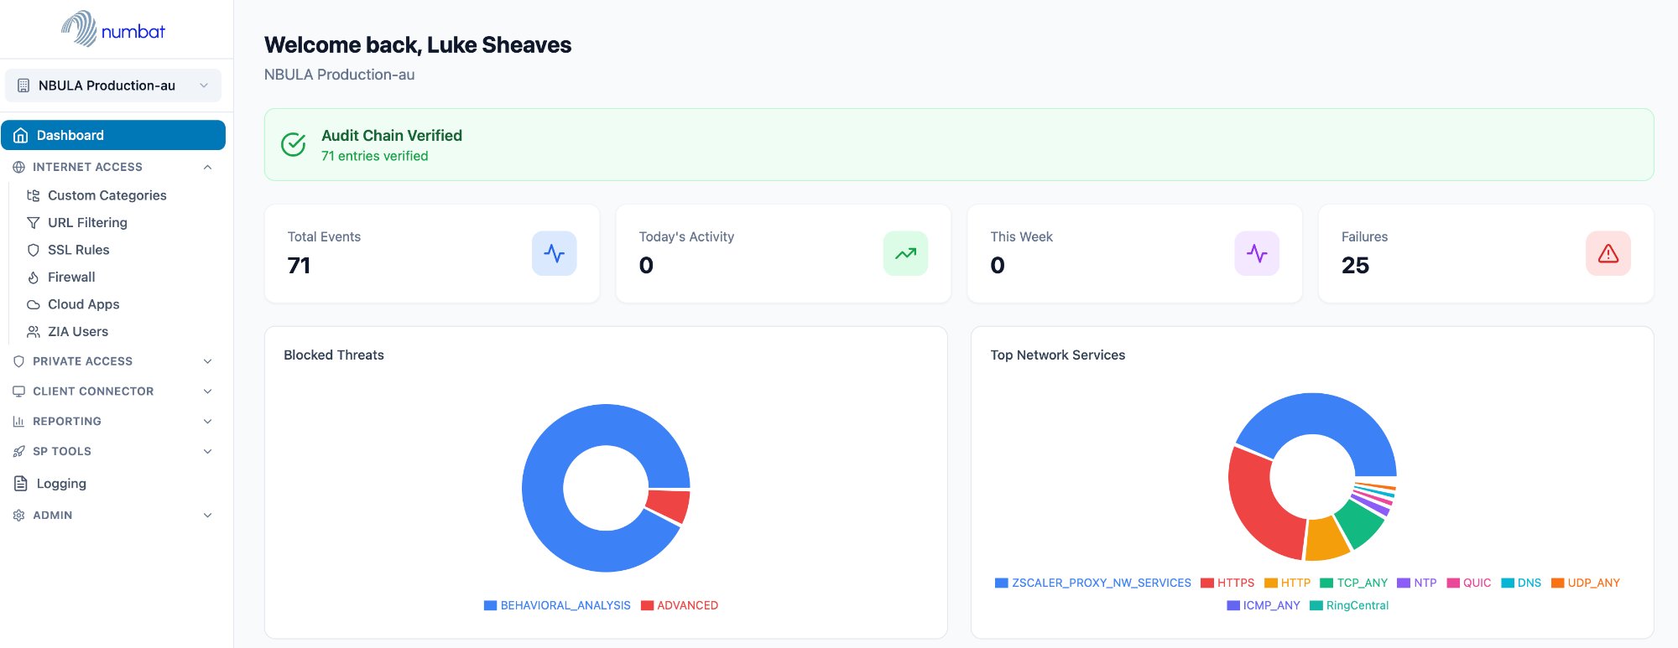Open the NBULA Production-au tenant dropdown
The width and height of the screenshot is (1678, 648).
pyautogui.click(x=113, y=86)
